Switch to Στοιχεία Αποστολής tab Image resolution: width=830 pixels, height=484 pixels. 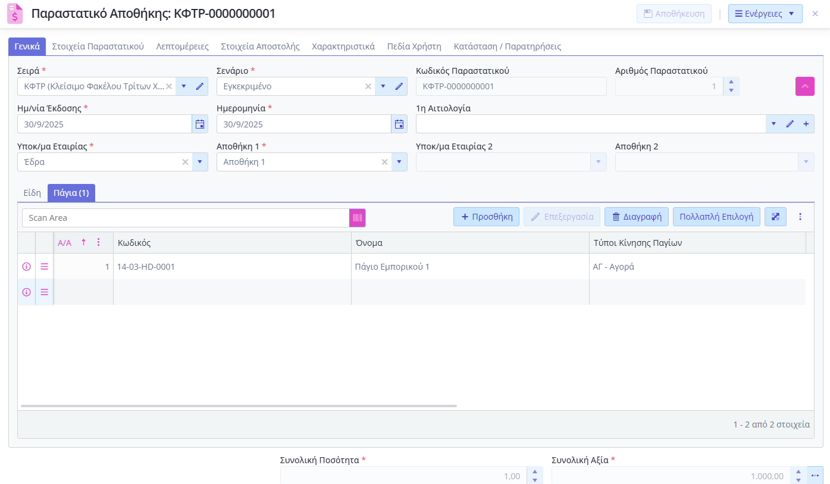coord(260,46)
